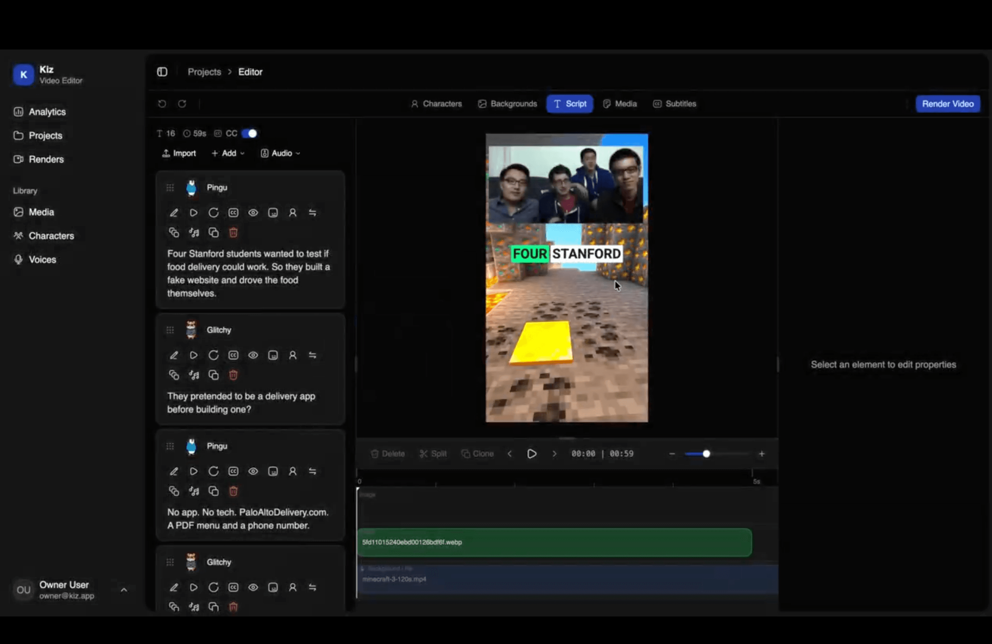Click the Kiz logo icon
This screenshot has width=992, height=644.
[x=23, y=74]
